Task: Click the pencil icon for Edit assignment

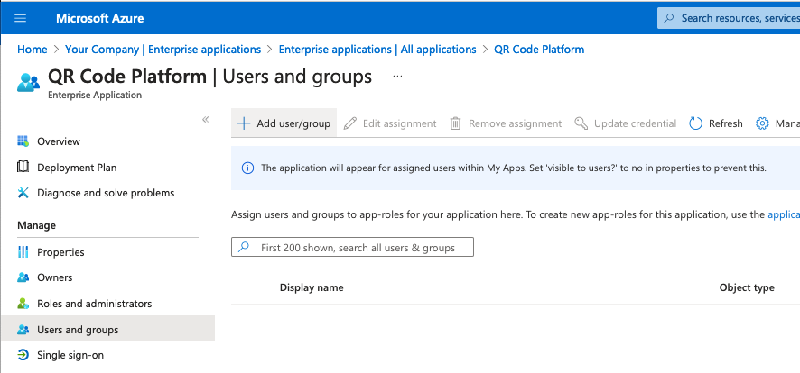Action: (x=350, y=123)
